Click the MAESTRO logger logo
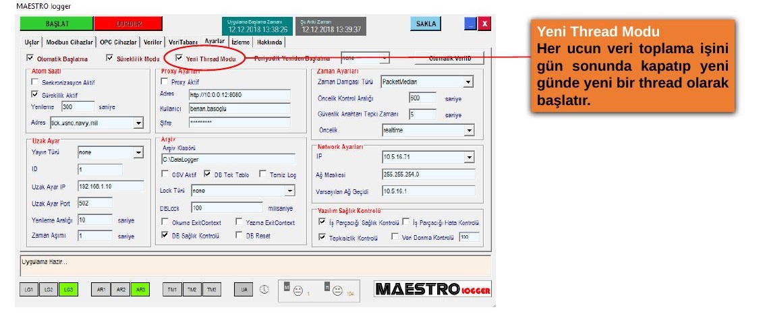 click(432, 289)
